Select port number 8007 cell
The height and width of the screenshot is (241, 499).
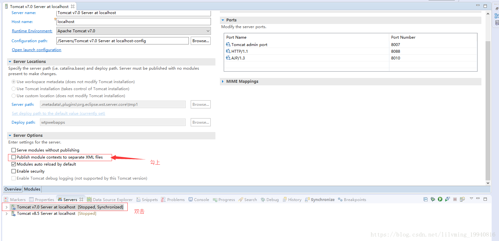click(433, 44)
